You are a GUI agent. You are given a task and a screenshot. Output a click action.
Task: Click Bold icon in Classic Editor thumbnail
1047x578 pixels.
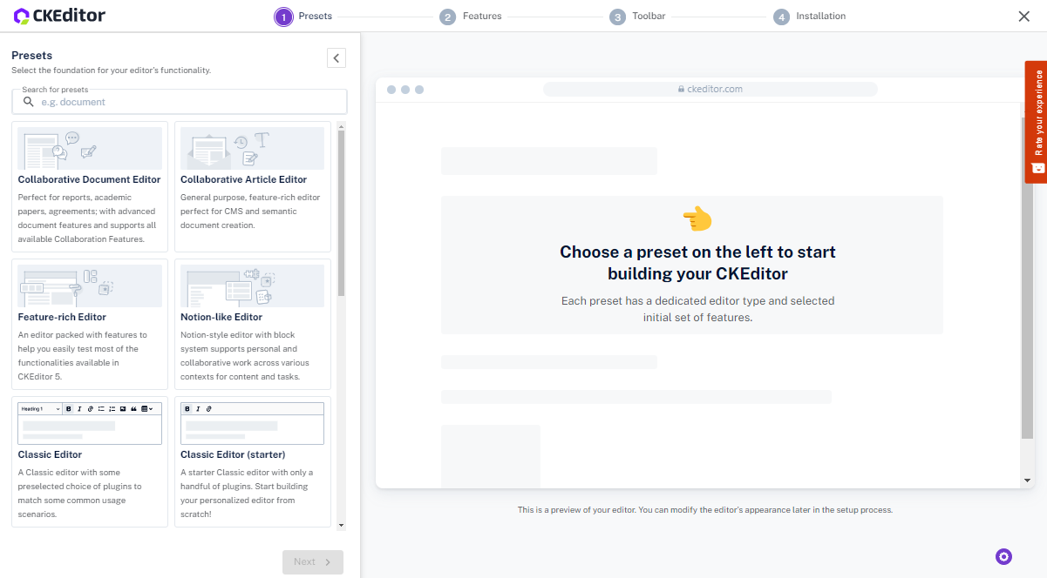pos(69,409)
